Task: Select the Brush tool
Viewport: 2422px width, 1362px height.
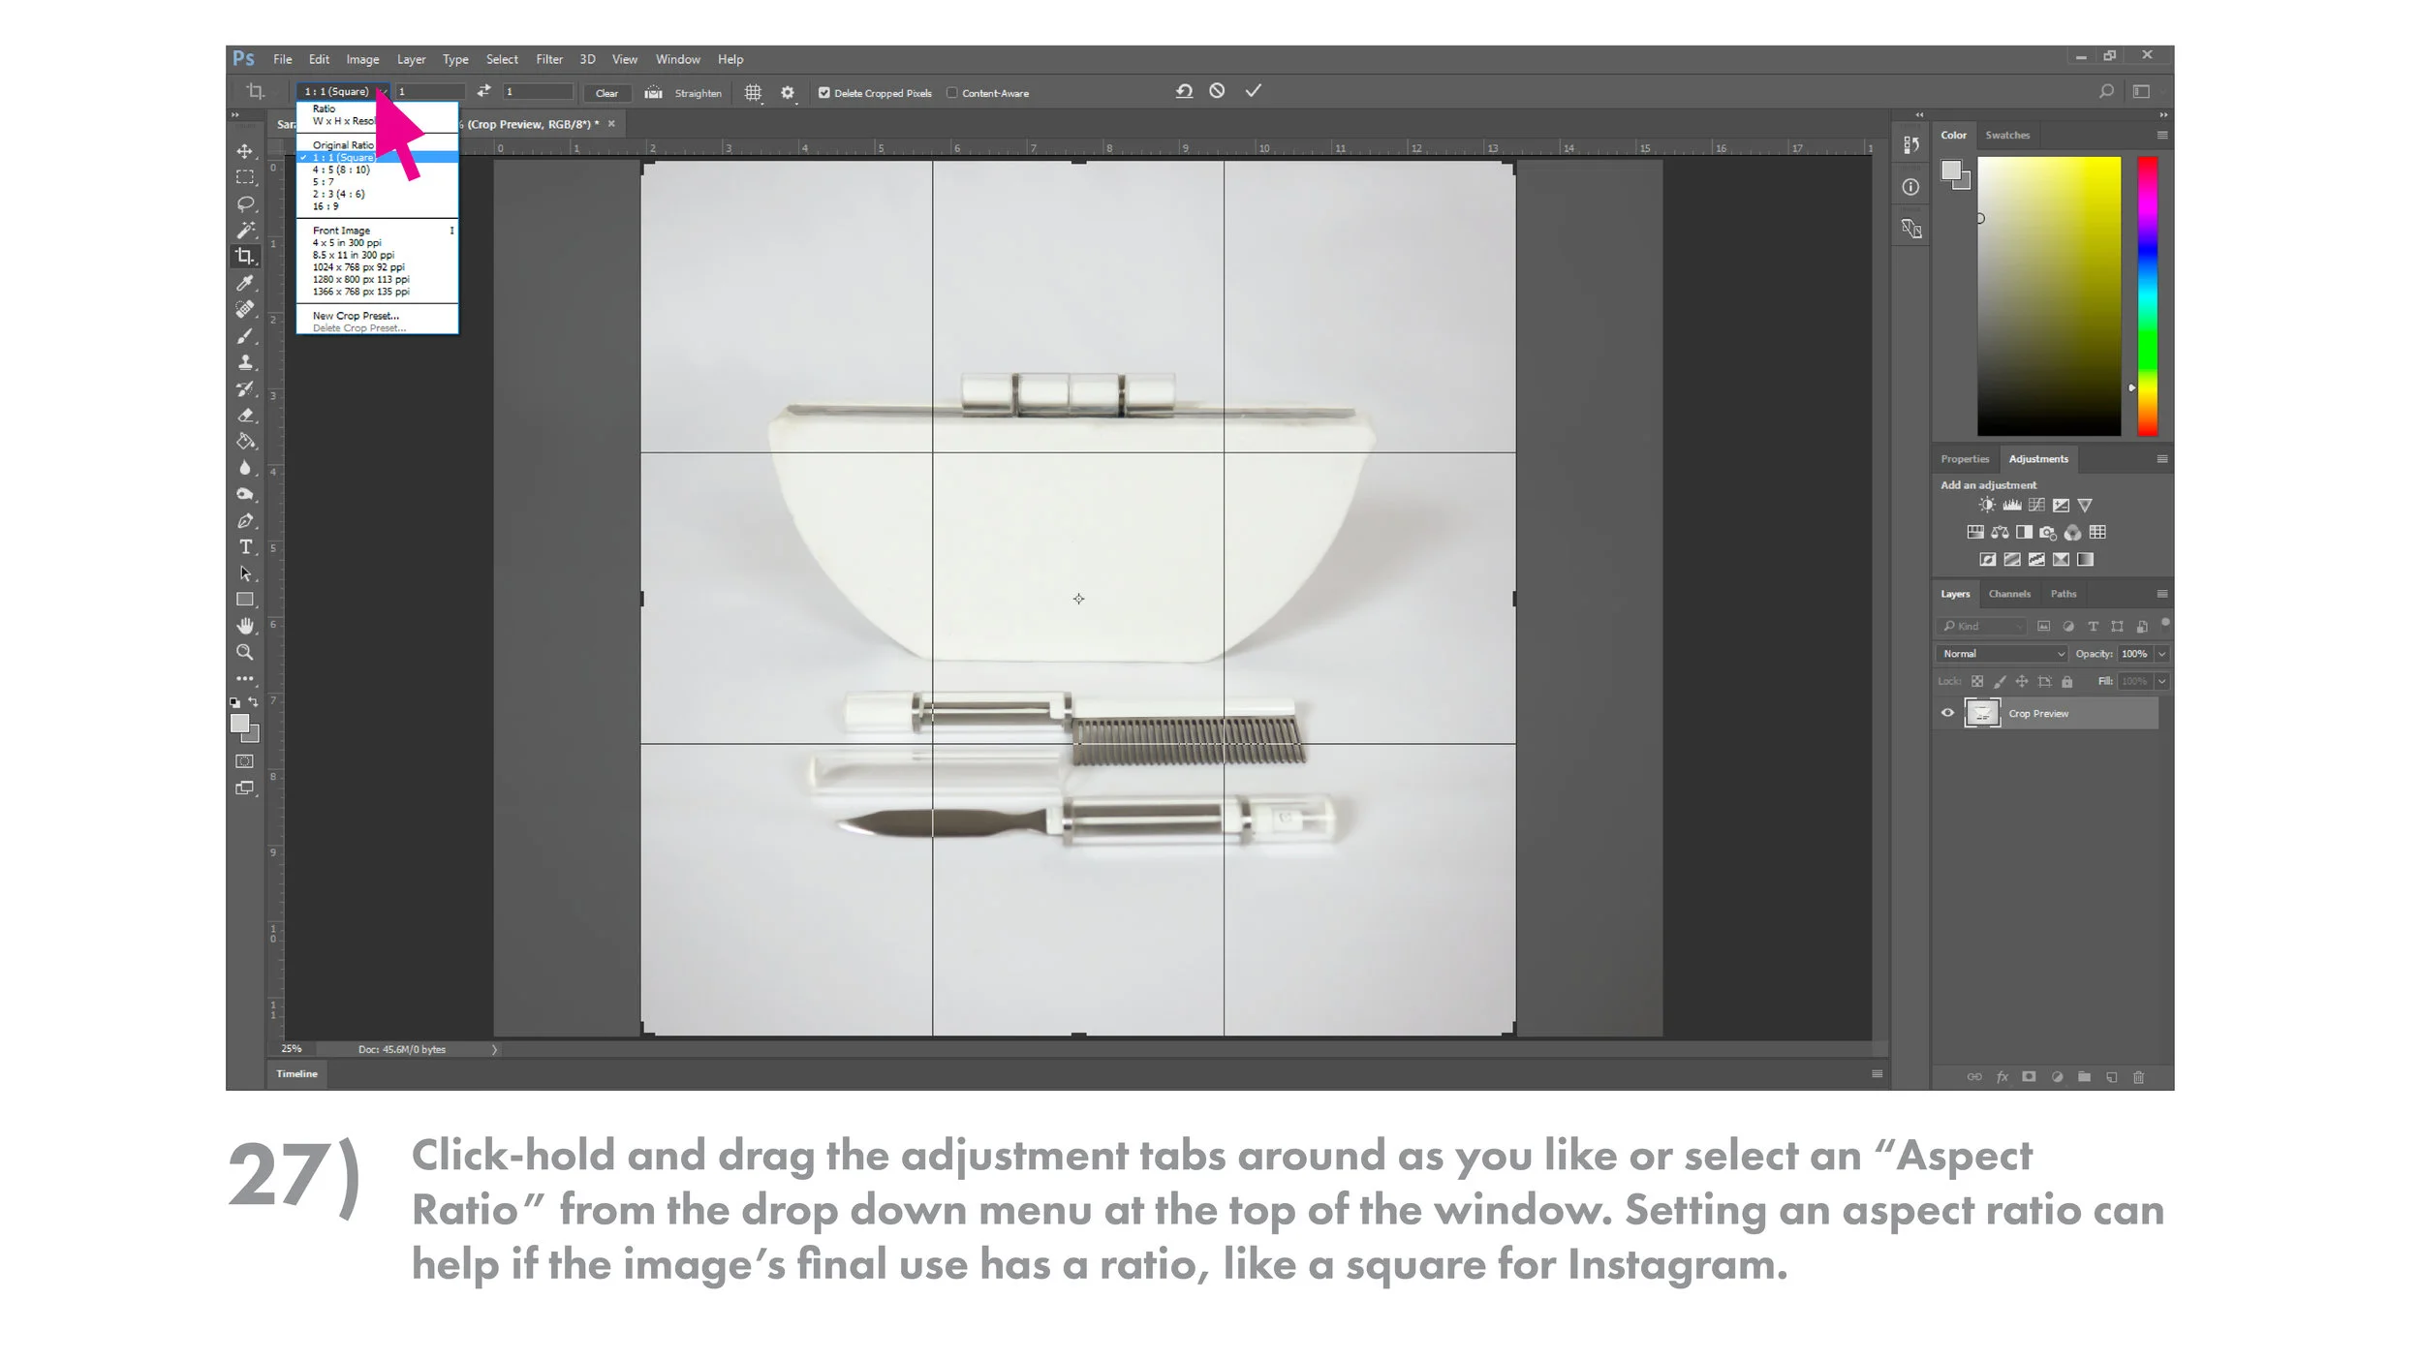Action: click(x=245, y=336)
